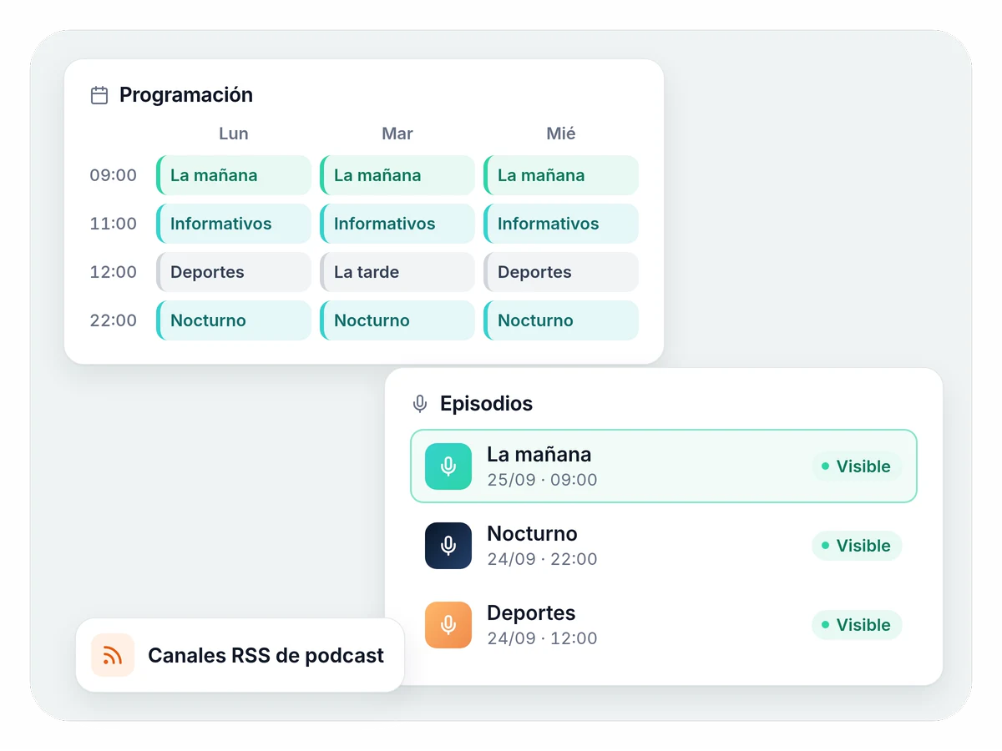The width and height of the screenshot is (1002, 751).
Task: Click the calendar icon beside Programación
Action: tap(99, 95)
